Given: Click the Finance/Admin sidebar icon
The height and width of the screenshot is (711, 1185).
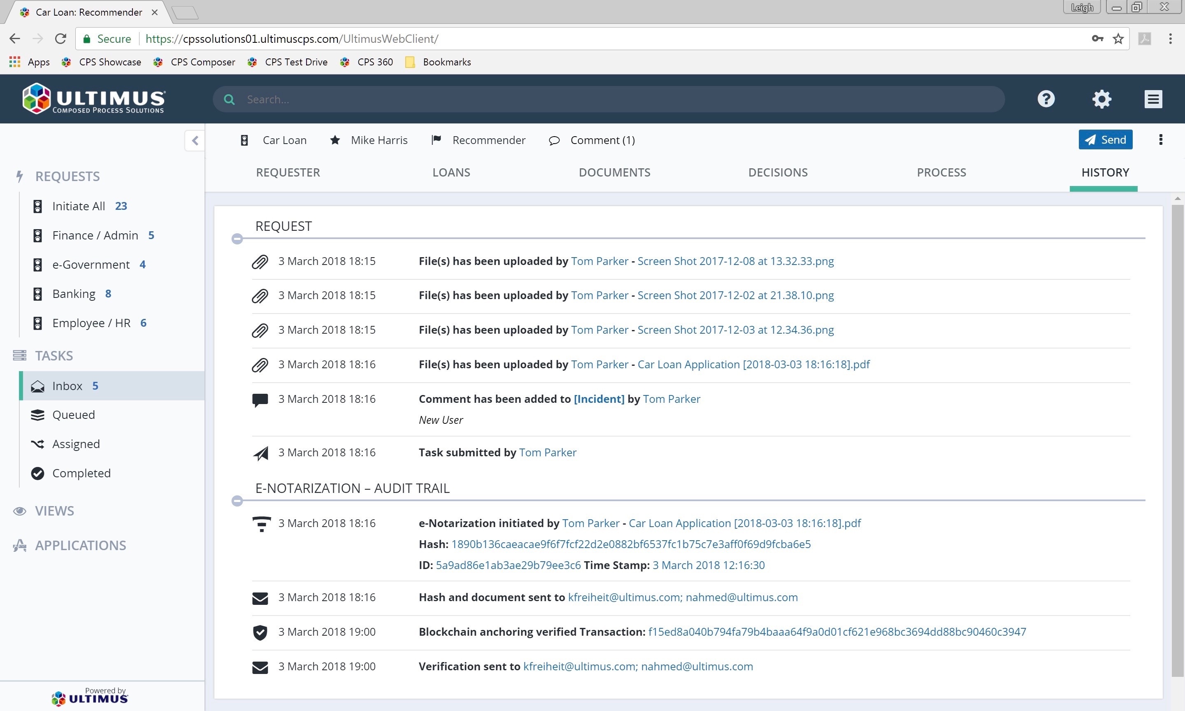Looking at the screenshot, I should click(37, 235).
